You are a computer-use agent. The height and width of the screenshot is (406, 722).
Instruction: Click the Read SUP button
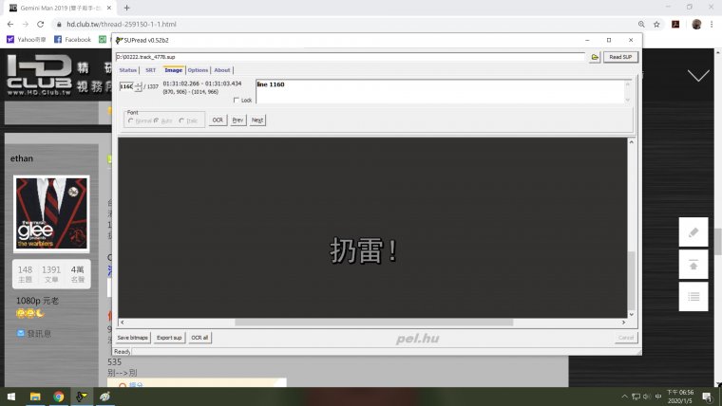coord(620,57)
